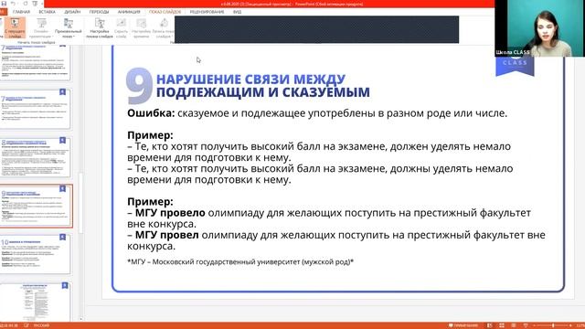Open the РЕЦЕНЗИРОВАНИЕ tab

pyautogui.click(x=207, y=12)
